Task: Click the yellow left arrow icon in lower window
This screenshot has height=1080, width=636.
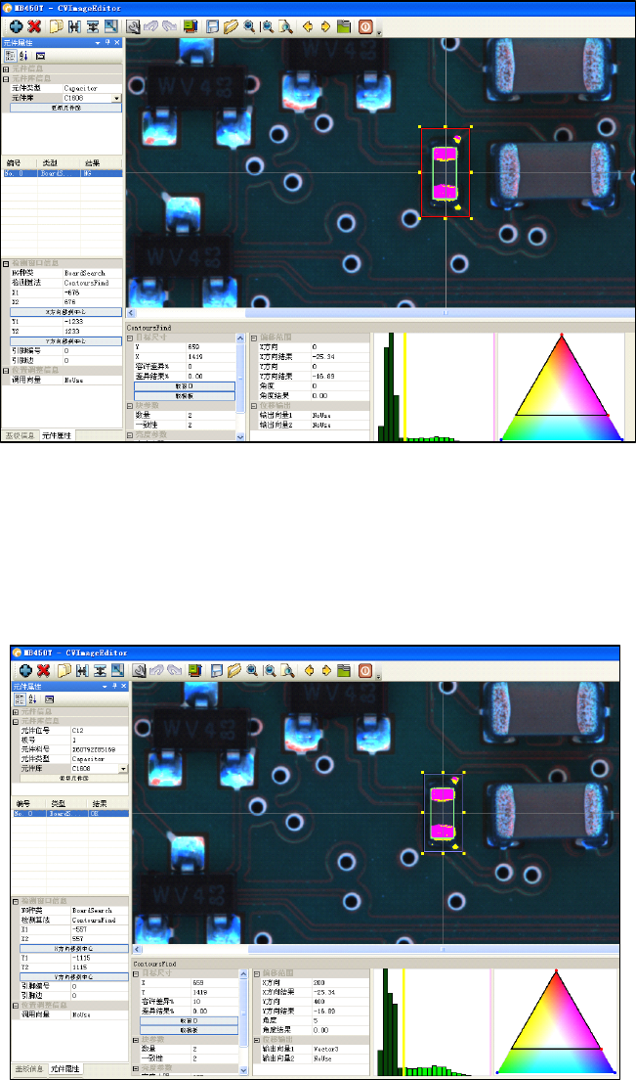Action: pyautogui.click(x=309, y=670)
